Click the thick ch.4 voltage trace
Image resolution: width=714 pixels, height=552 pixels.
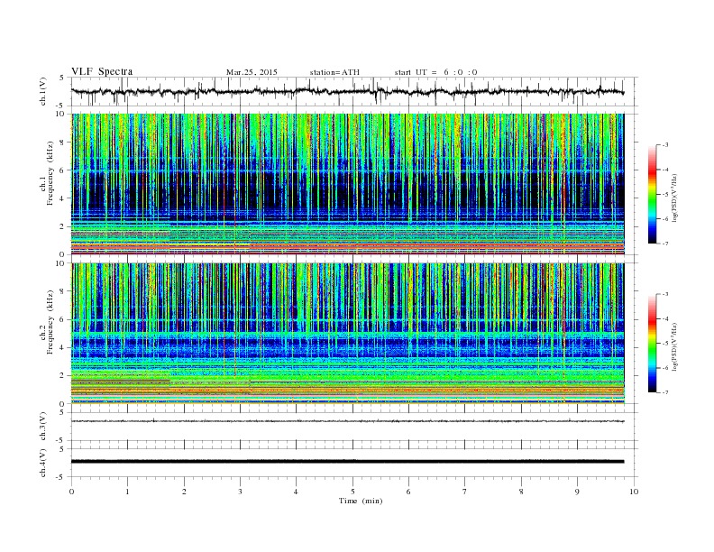point(347,462)
